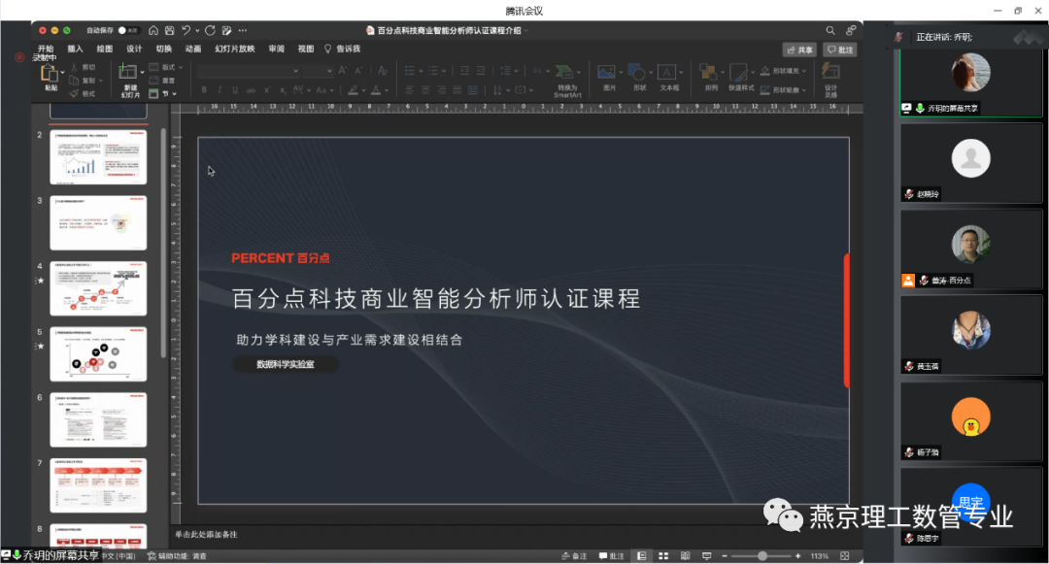This screenshot has width=1049, height=564.
Task: Click the 共享 share button
Action: click(799, 50)
